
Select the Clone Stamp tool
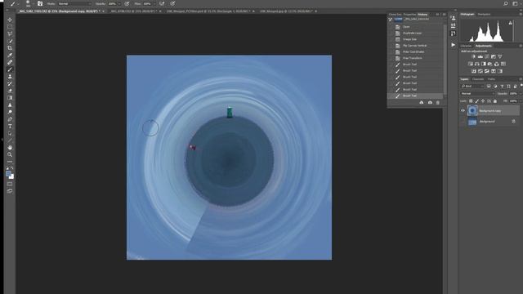pos(10,76)
